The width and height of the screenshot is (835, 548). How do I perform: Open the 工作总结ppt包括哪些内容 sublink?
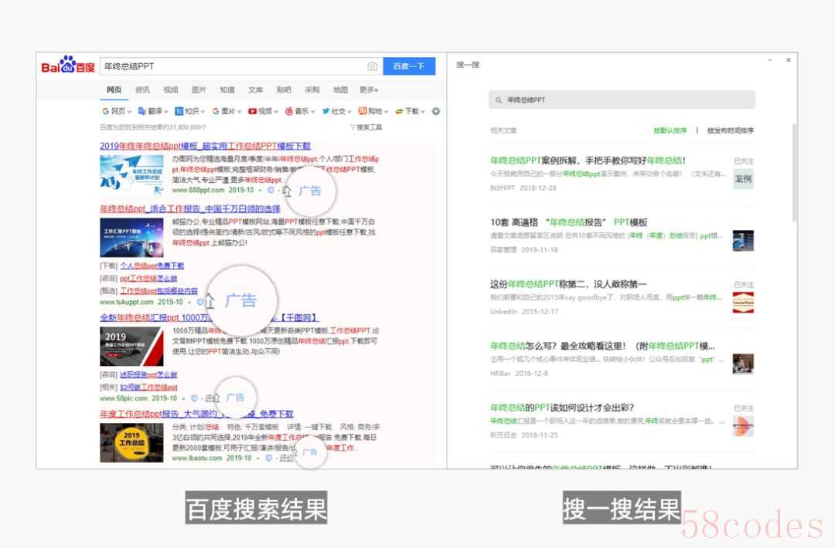pyautogui.click(x=158, y=291)
